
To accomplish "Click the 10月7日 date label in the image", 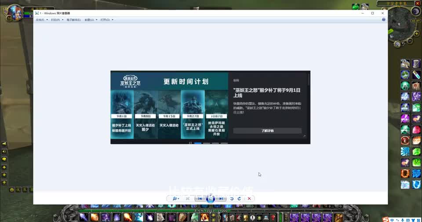I will coord(216,116).
